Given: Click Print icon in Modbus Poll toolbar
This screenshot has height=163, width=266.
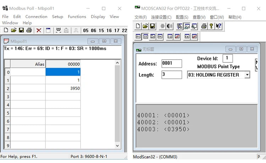Looking at the screenshot, I should 29,30.
